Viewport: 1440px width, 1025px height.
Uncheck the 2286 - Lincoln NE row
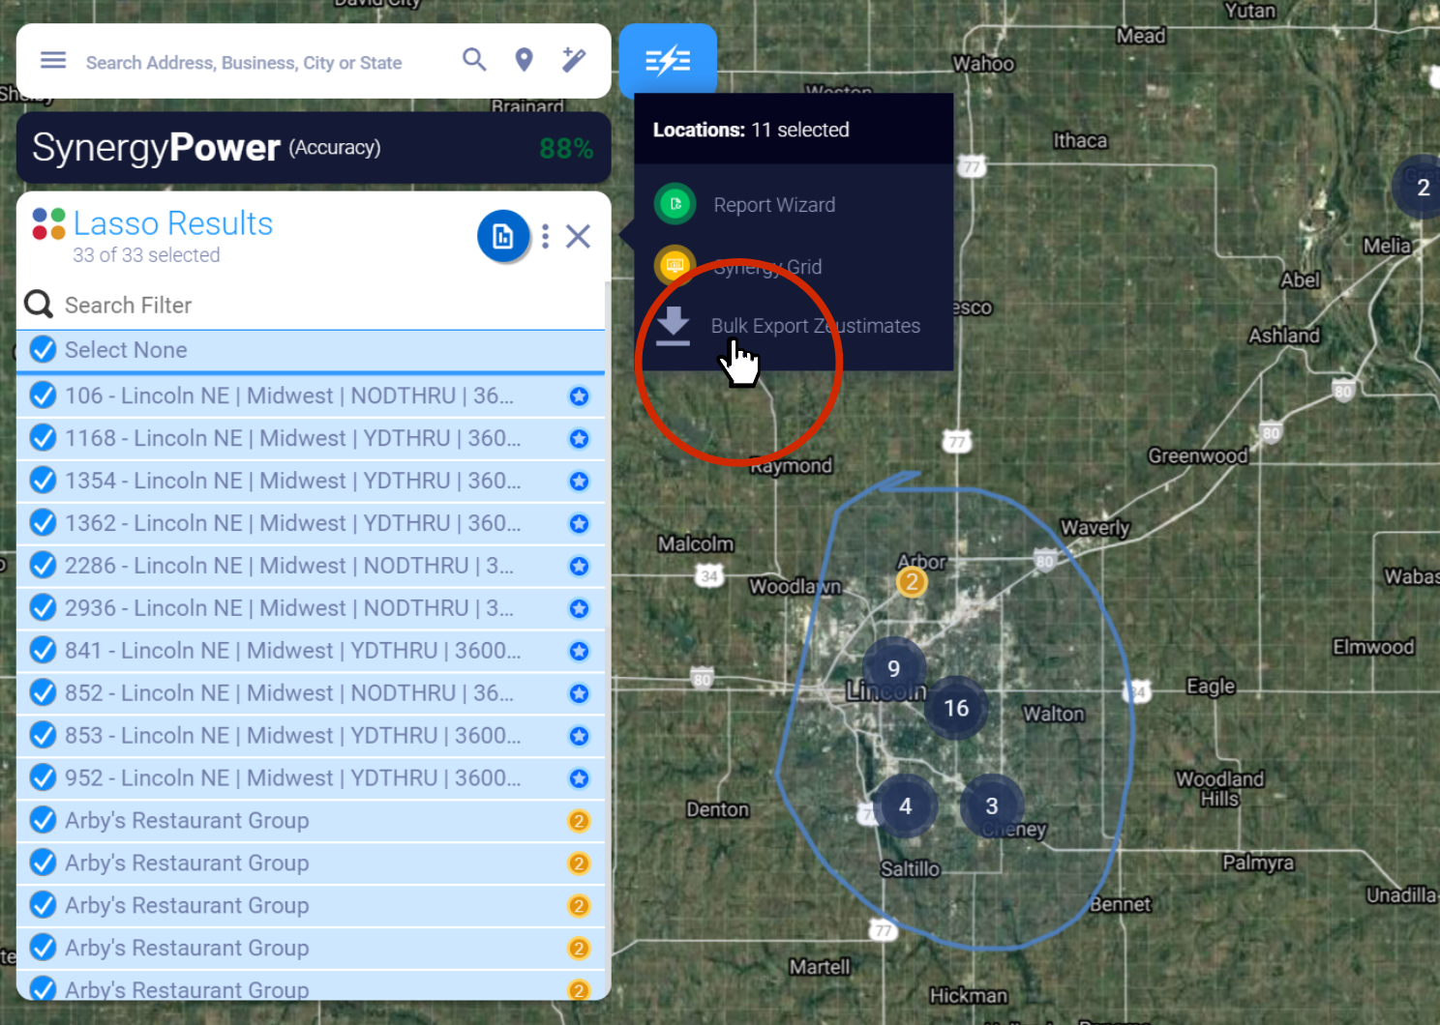pyautogui.click(x=43, y=566)
